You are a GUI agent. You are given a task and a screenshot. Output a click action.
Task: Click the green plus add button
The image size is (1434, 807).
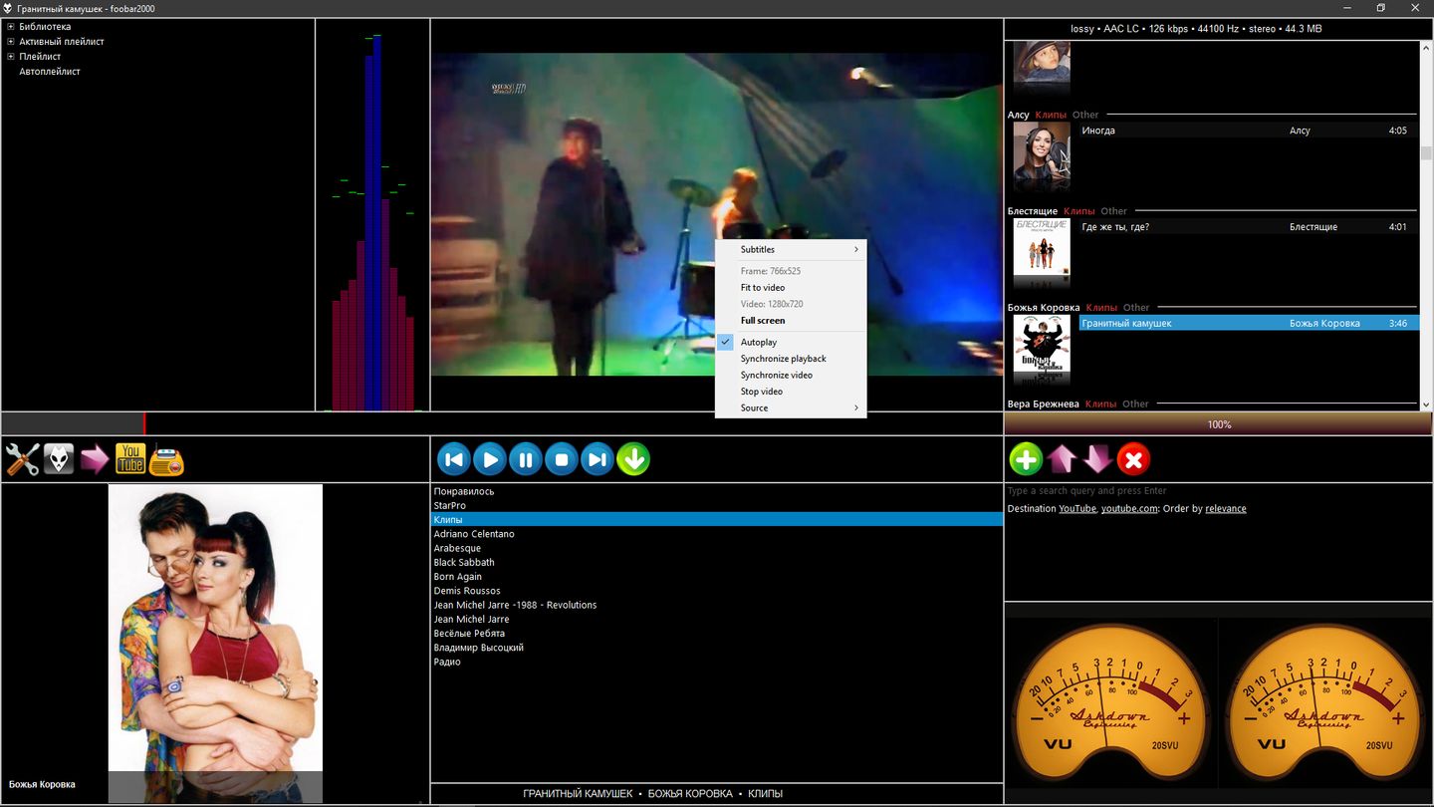[x=1026, y=459]
